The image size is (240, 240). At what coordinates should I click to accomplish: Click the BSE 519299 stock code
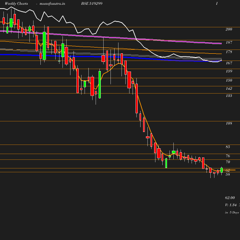pos(92,3)
